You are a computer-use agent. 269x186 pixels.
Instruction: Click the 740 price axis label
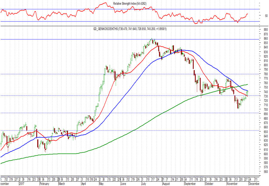[266, 92]
